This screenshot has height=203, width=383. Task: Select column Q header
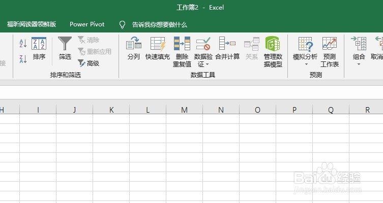pos(331,110)
